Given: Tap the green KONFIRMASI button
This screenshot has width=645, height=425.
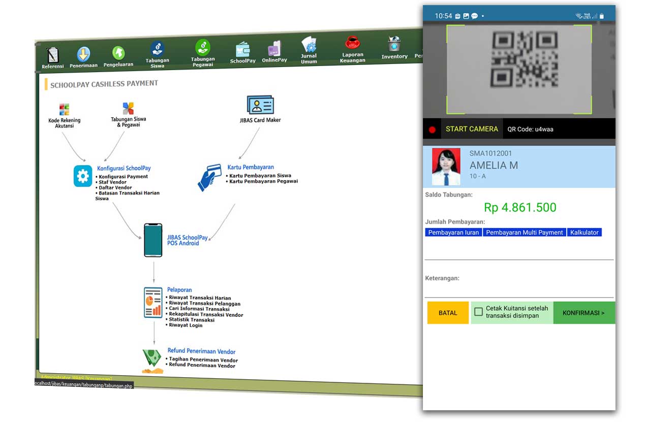Looking at the screenshot, I should [583, 313].
